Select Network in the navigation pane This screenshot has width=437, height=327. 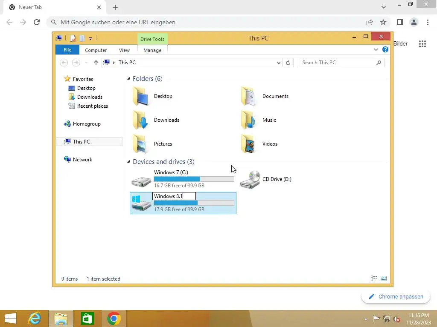(82, 160)
